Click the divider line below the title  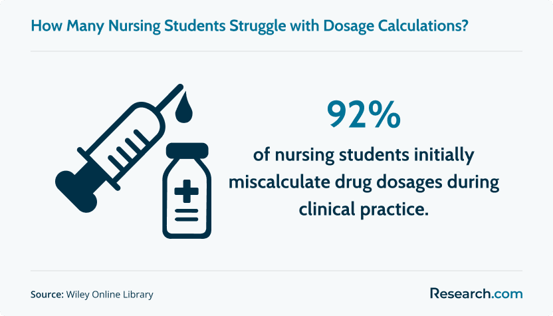pos(276,51)
